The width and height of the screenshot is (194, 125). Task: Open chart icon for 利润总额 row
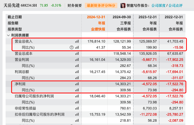[77, 72]
